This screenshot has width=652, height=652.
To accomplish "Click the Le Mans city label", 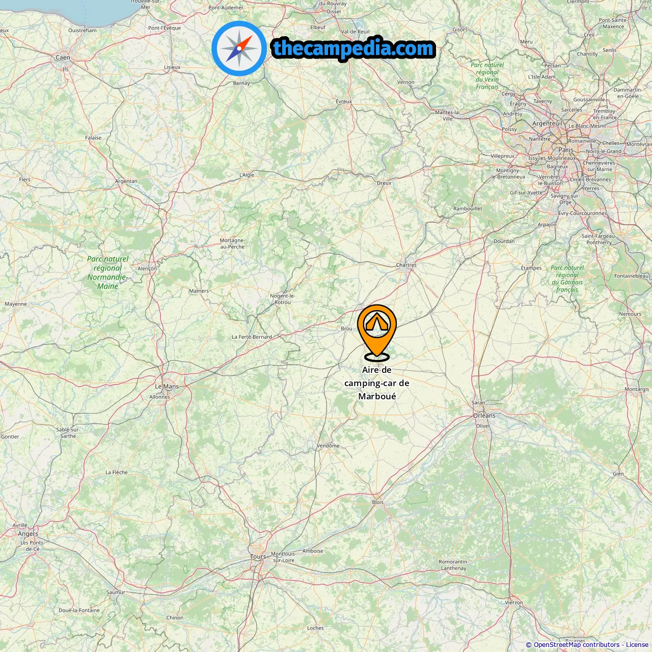I will pos(167,387).
